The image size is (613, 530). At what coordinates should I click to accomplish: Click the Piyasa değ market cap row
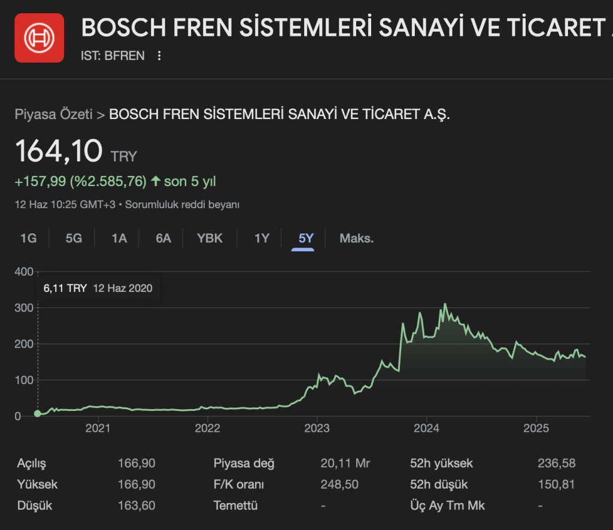pyautogui.click(x=244, y=464)
